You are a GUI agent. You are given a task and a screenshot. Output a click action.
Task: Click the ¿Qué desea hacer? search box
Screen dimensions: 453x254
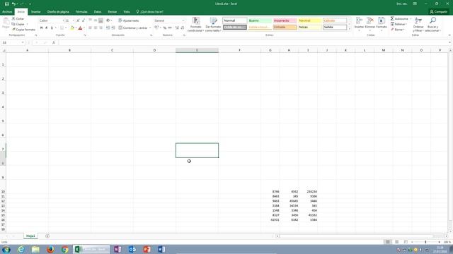pyautogui.click(x=149, y=12)
